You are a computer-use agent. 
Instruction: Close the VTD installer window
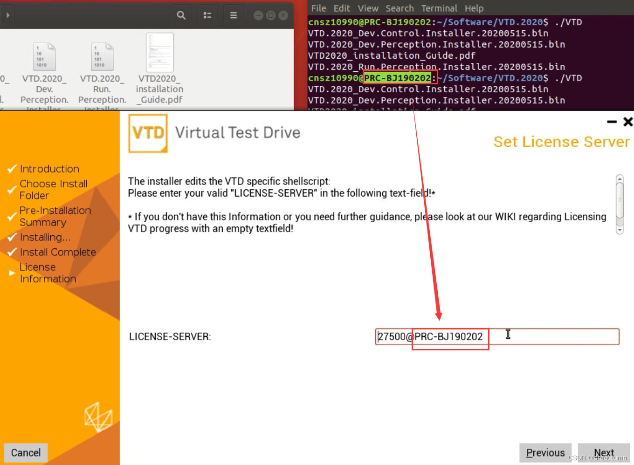pos(628,122)
